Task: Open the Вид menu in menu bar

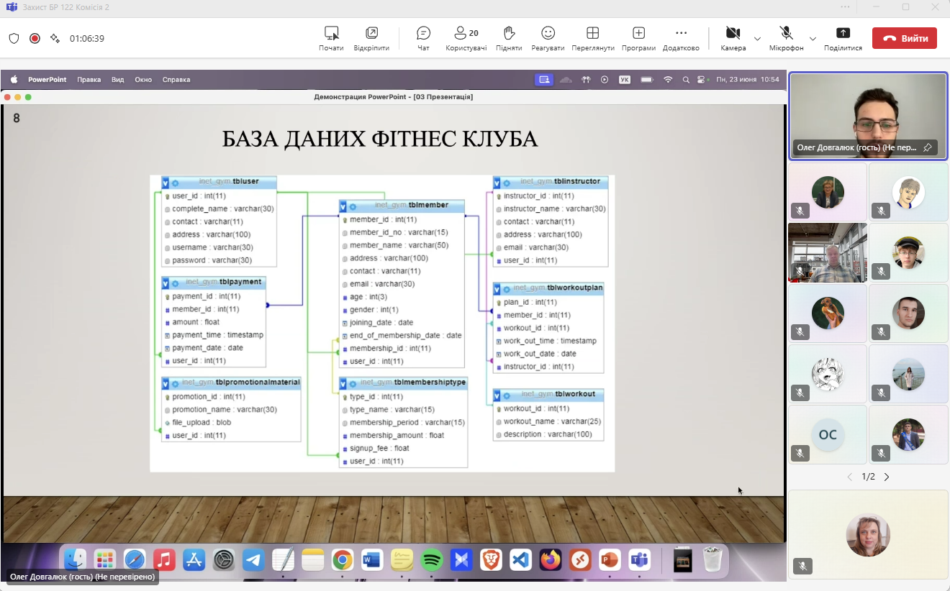Action: point(117,80)
